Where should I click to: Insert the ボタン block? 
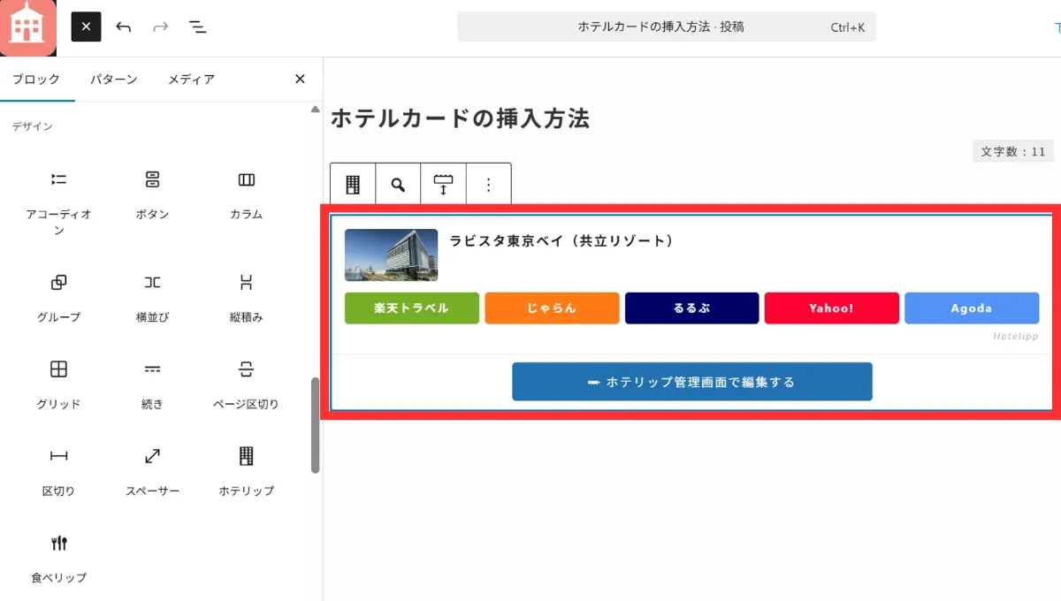click(x=152, y=194)
